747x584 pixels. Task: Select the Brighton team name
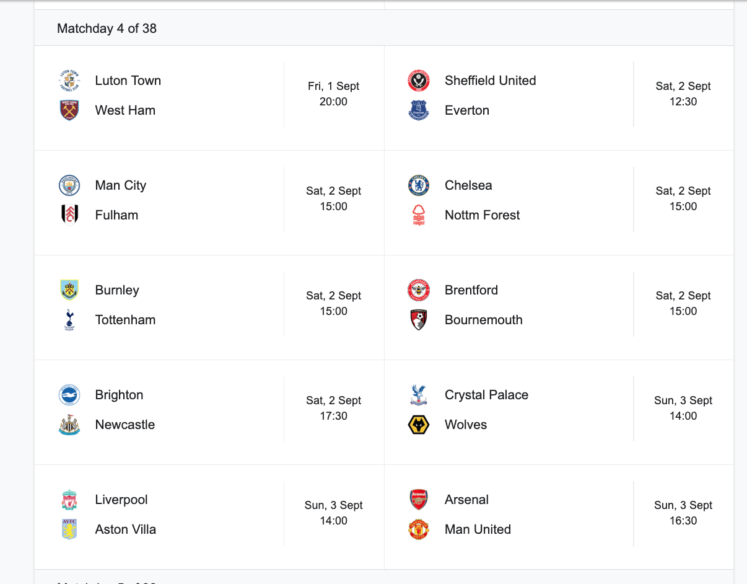pos(119,395)
